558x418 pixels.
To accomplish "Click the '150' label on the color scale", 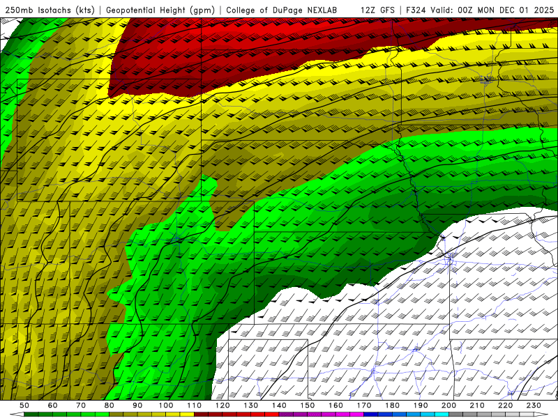I will point(307,405).
